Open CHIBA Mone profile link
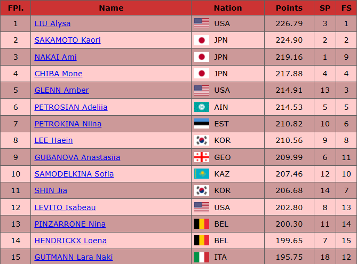 click(58, 74)
